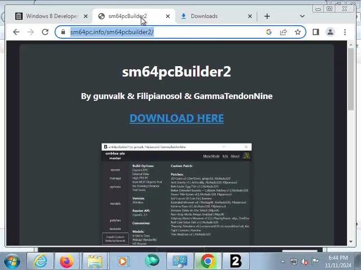Click the page vertical scrollbar thumb
The width and height of the screenshot is (361, 270).
351,79
